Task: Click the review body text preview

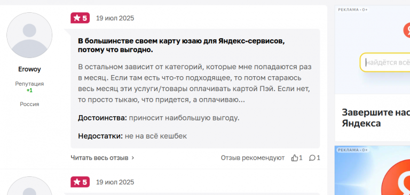Action: [194, 83]
